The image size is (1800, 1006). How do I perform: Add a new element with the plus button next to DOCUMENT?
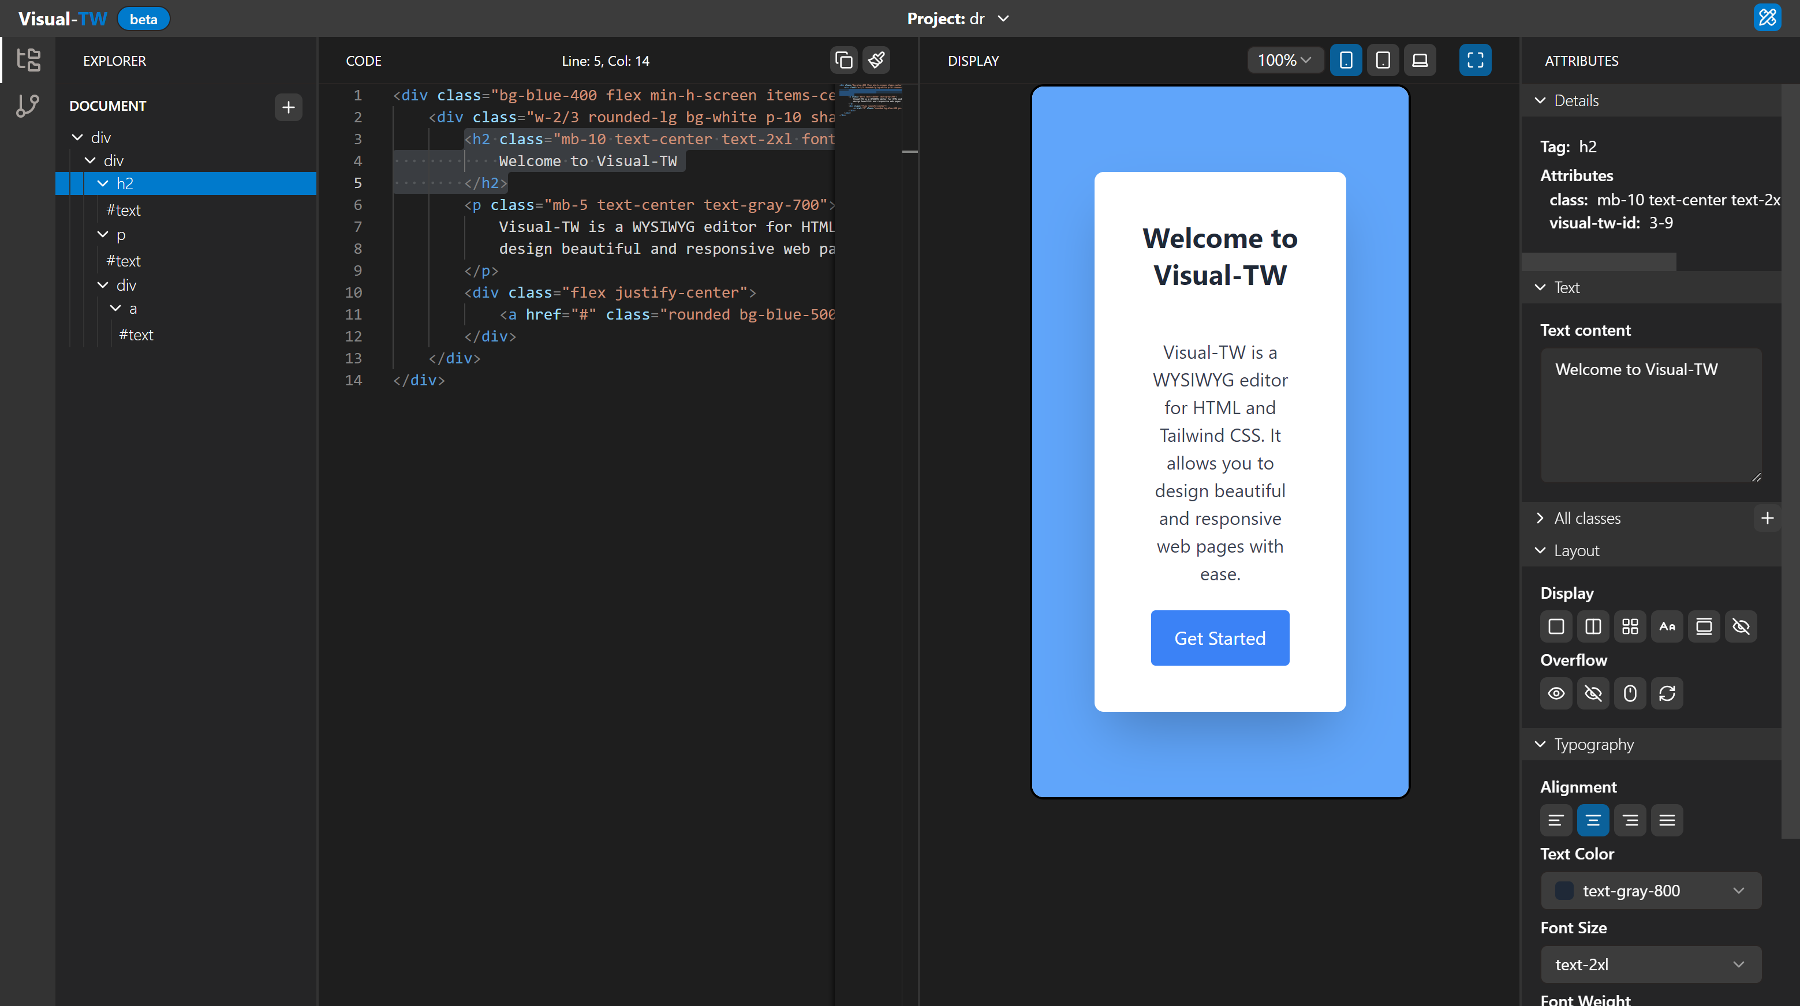pos(288,107)
